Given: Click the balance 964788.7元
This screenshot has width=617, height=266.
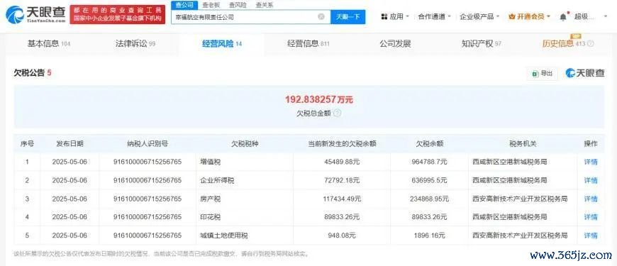Looking at the screenshot, I should (x=430, y=162).
